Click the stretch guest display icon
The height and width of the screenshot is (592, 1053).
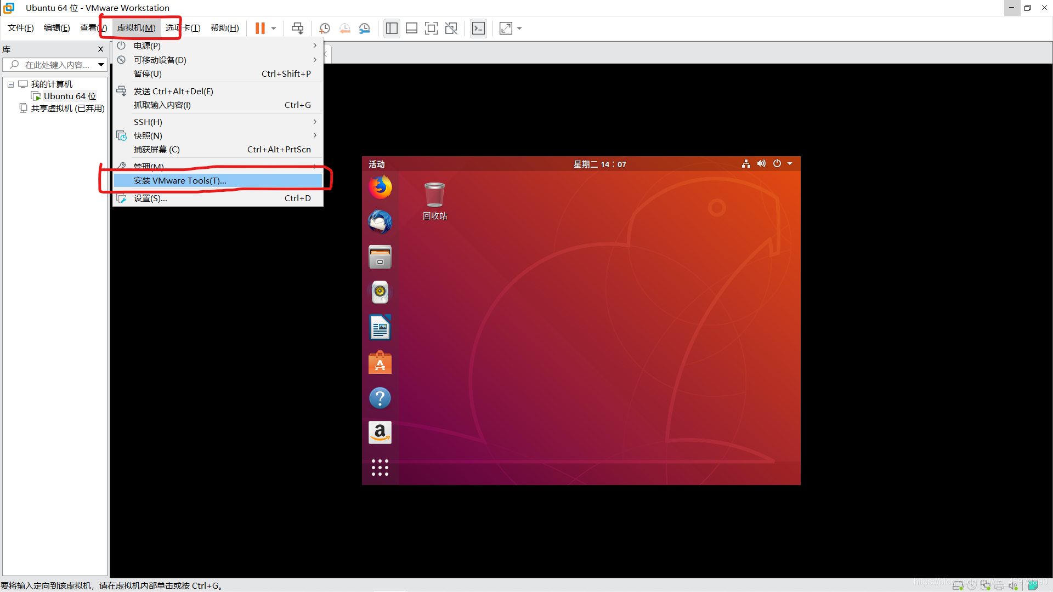pos(506,29)
